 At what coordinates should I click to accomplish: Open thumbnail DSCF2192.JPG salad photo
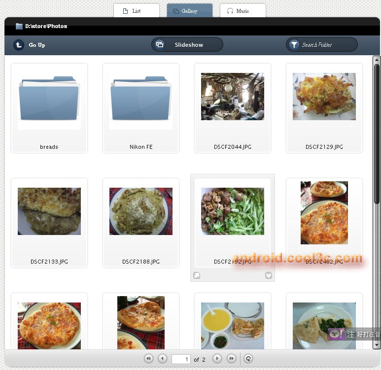coord(233,211)
